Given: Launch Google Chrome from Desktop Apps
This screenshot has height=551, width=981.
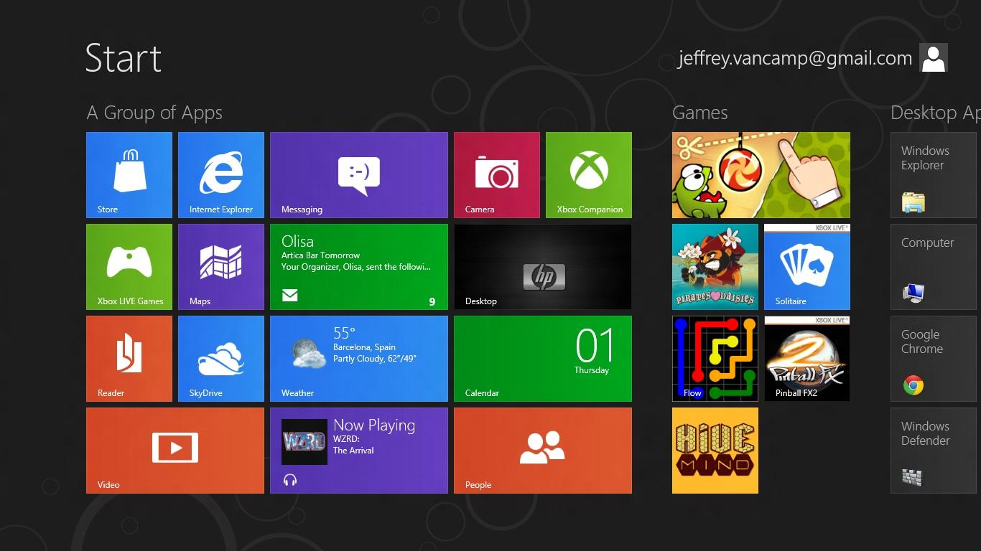Looking at the screenshot, I should (x=934, y=358).
